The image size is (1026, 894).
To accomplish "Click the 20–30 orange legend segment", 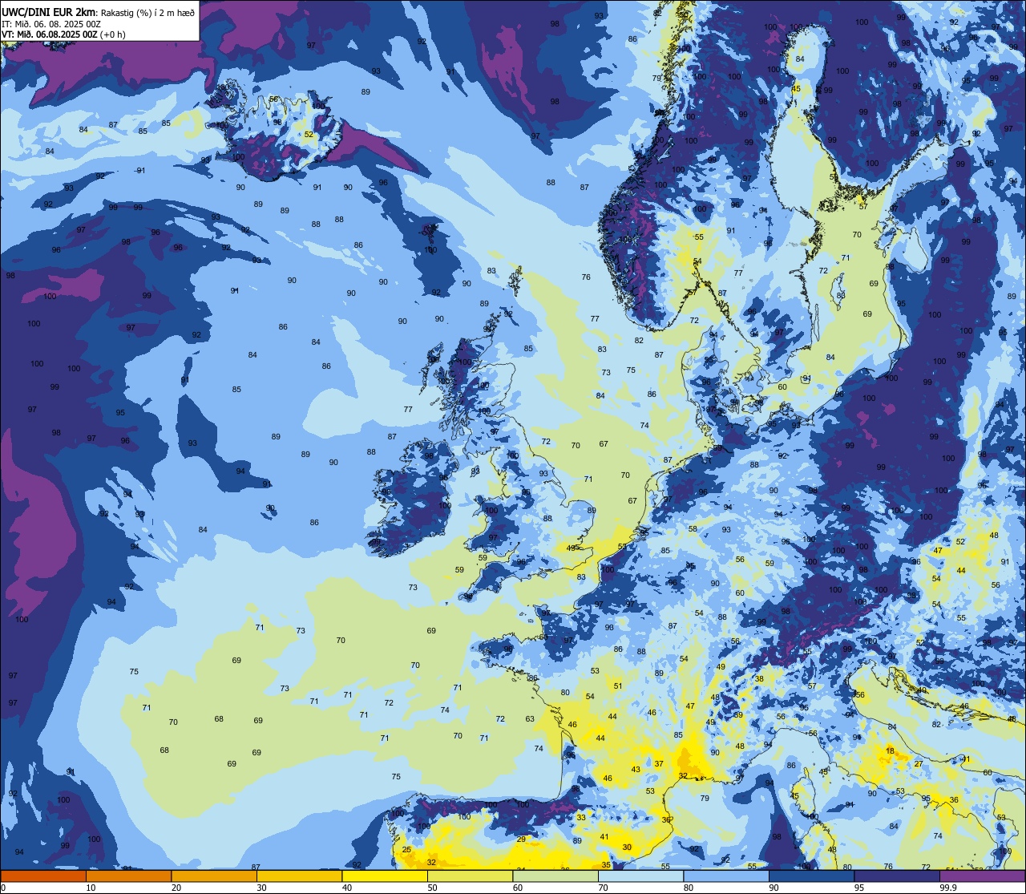I will click(x=213, y=876).
